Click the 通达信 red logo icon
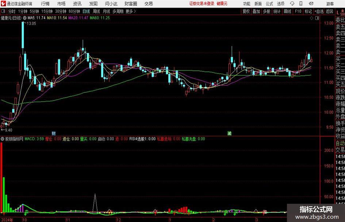Screen dimensions: 345x222 tap(3, 4)
